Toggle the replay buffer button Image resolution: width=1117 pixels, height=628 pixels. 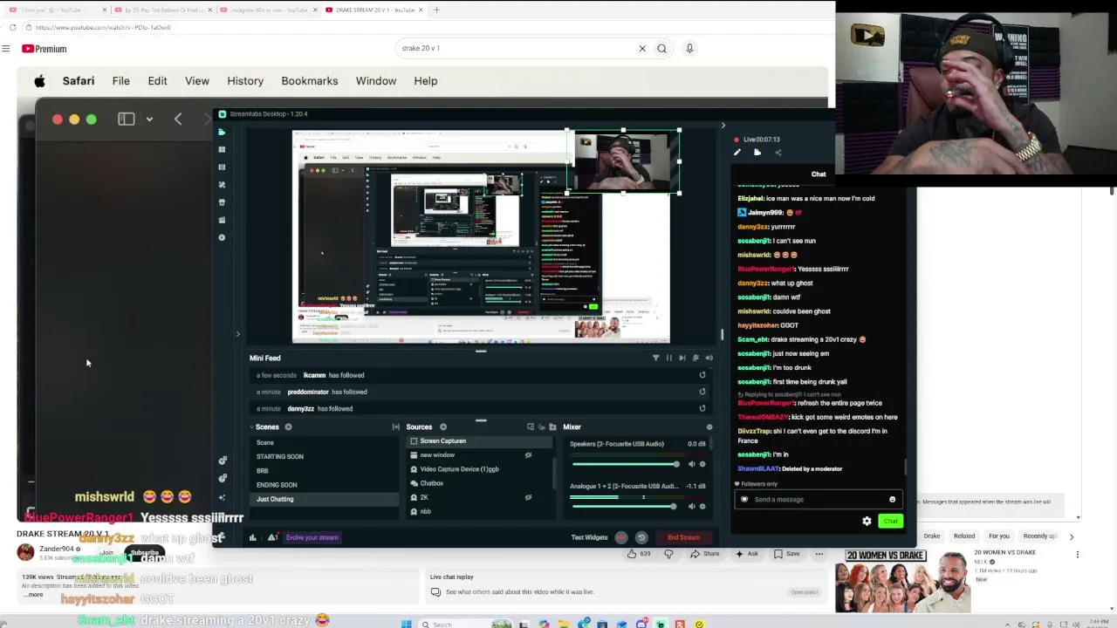(641, 537)
